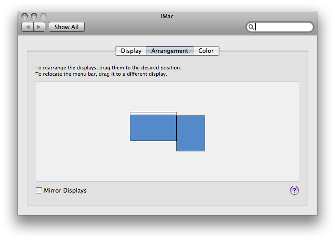Click the greyed-out zoom window button
The height and width of the screenshot is (240, 335).
43,16
